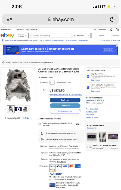Open the shopping cart icon

[x=117, y=29]
